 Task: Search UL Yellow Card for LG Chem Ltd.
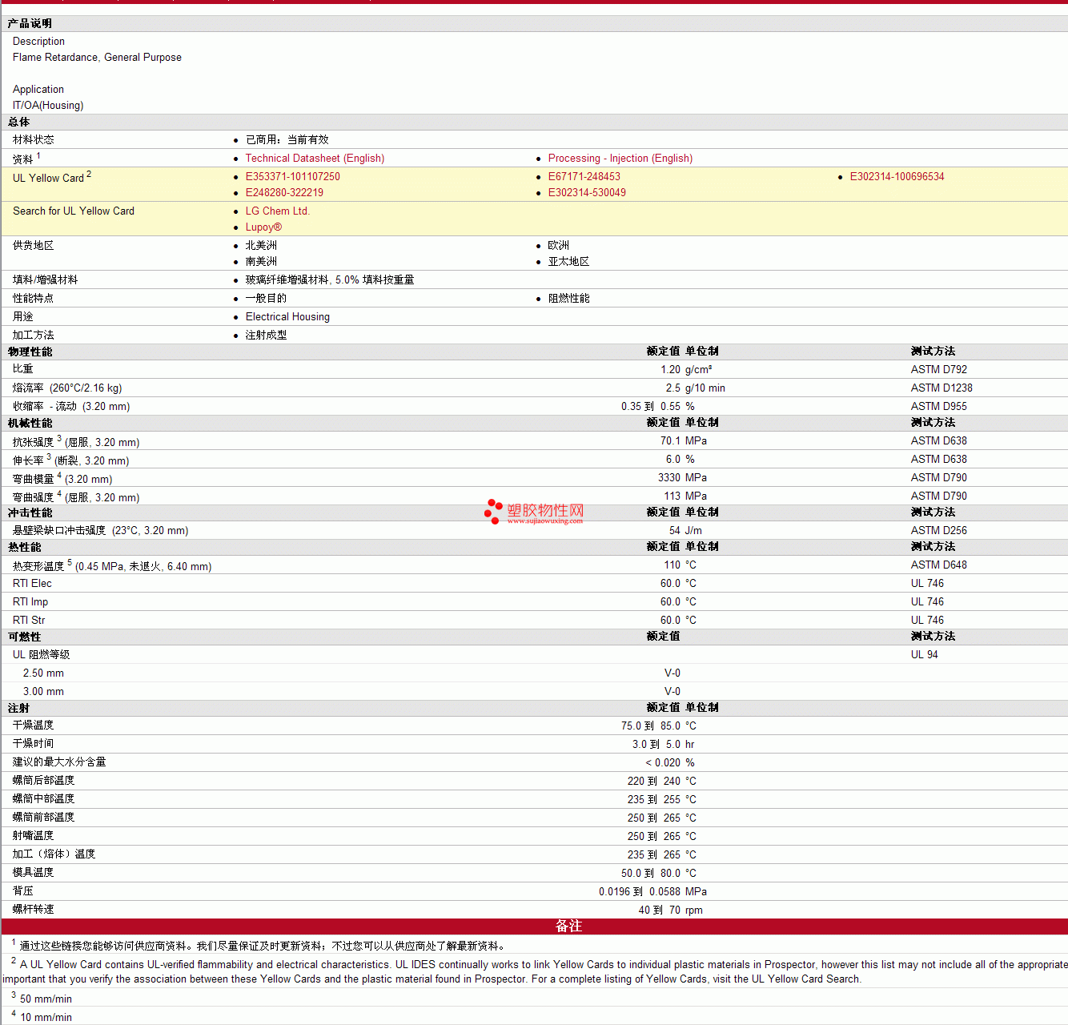tap(277, 211)
